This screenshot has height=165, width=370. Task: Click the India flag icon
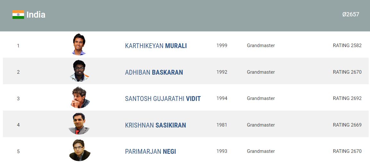coord(18,14)
